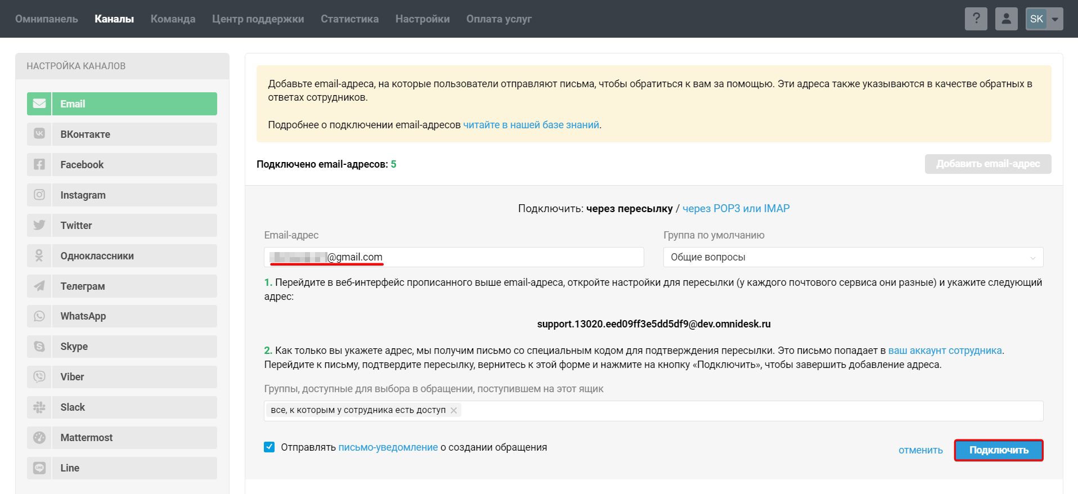Switch to the Статистика menu tab
The width and height of the screenshot is (1078, 494).
[349, 19]
